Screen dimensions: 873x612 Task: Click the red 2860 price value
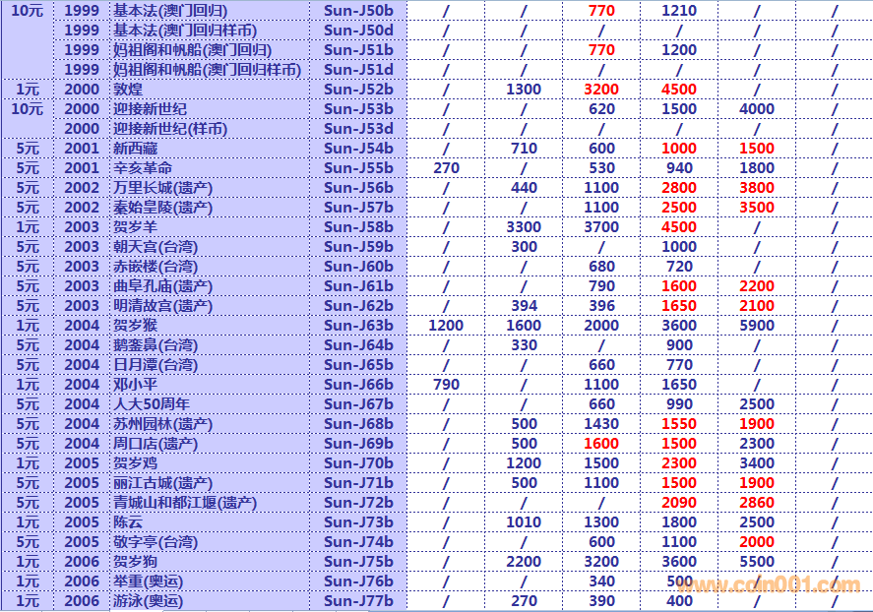(757, 503)
